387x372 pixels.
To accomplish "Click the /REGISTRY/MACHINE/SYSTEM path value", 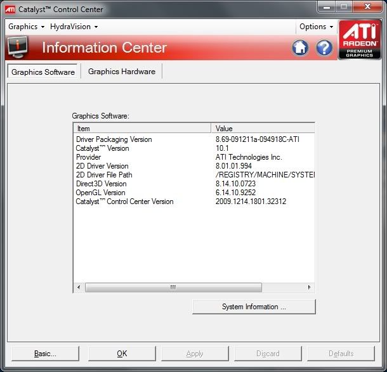I will [x=265, y=175].
